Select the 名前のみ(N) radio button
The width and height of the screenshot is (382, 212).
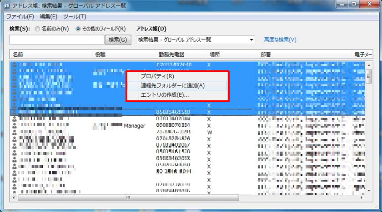pyautogui.click(x=36, y=29)
